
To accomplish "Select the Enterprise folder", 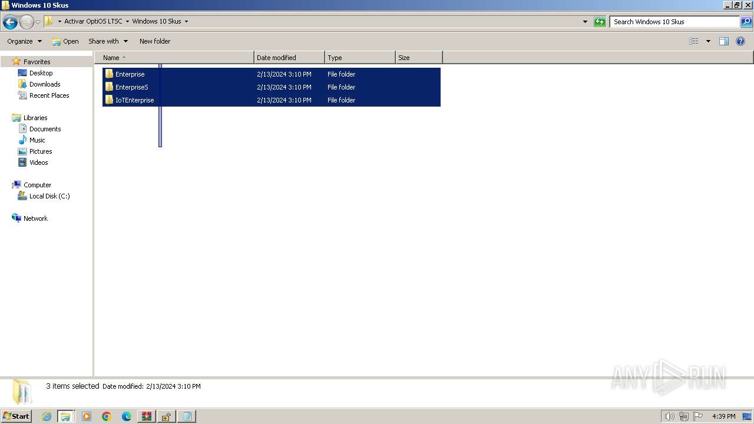I will (272, 74).
